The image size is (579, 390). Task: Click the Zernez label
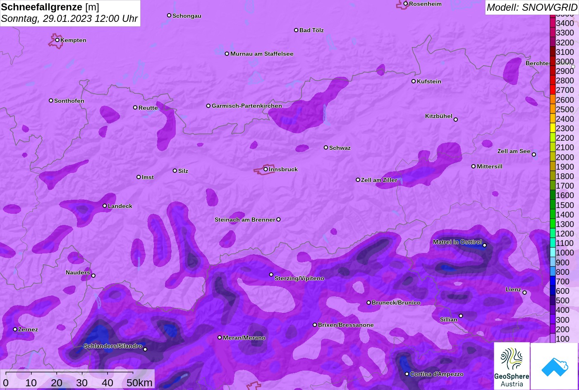tap(28, 329)
